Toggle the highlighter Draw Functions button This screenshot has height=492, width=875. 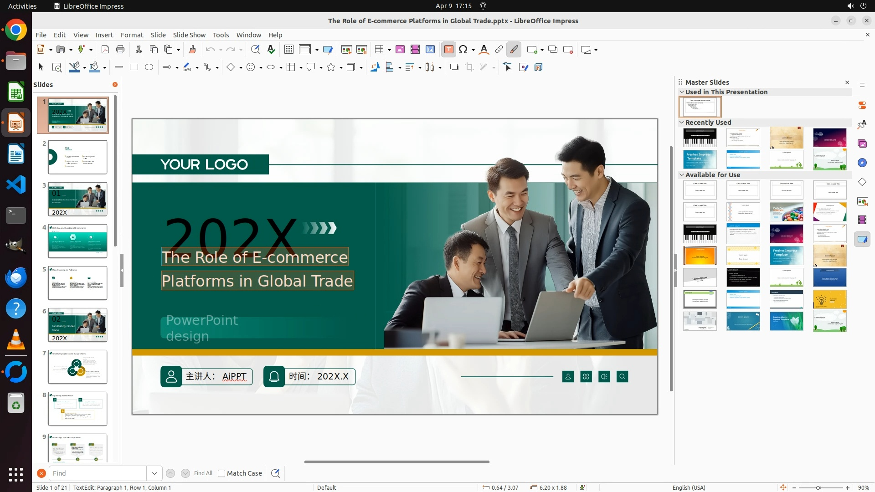[514, 50]
